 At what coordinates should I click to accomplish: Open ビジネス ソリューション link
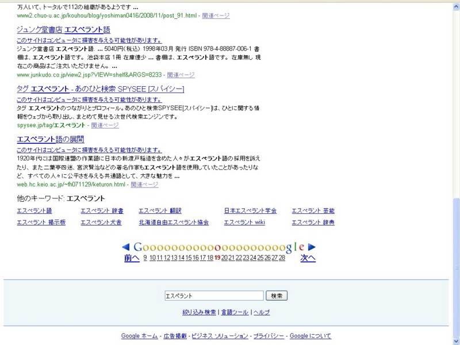point(220,336)
